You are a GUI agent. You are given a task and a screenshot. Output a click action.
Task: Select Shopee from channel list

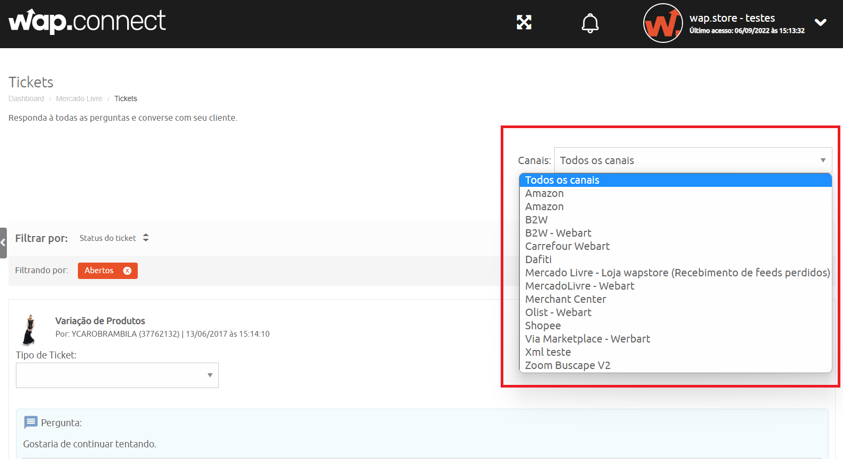[676, 326]
